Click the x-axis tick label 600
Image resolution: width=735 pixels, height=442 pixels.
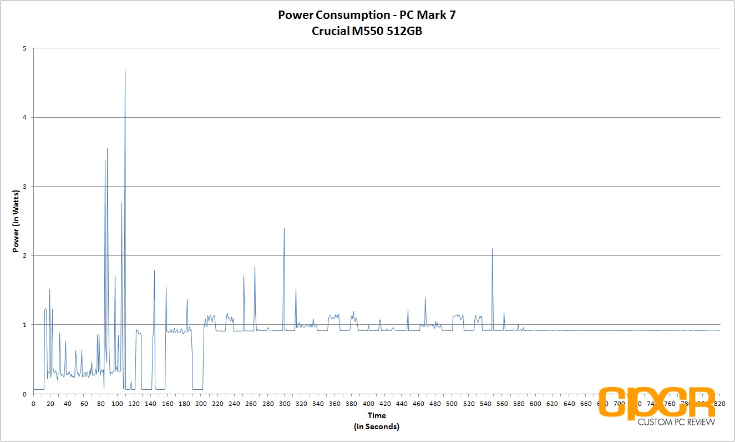point(536,404)
